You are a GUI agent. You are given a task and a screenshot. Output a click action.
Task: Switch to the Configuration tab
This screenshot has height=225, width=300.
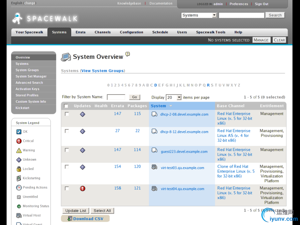coord(132,32)
